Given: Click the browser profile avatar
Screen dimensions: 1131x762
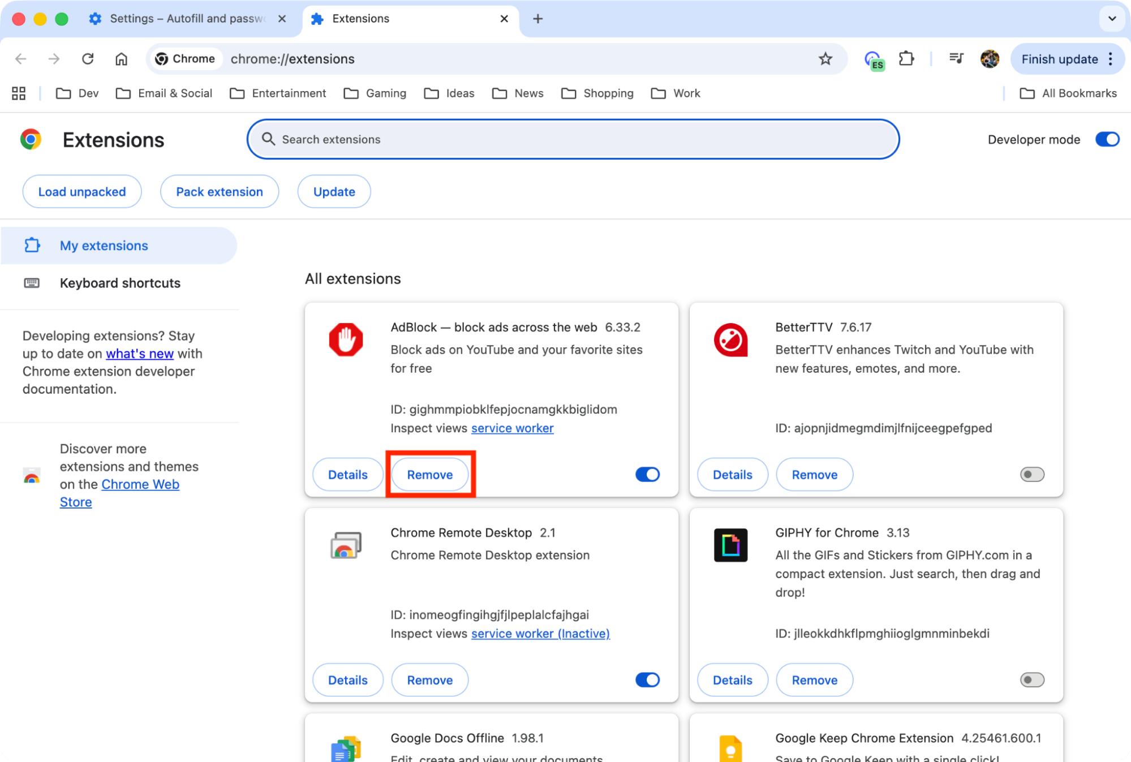Looking at the screenshot, I should coord(990,59).
